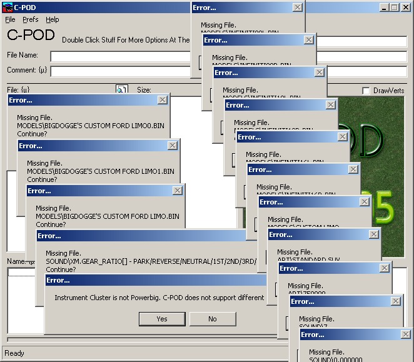414x362 pixels.
Task: Close the LIMO0.BIN missing file error
Action: pos(162,100)
